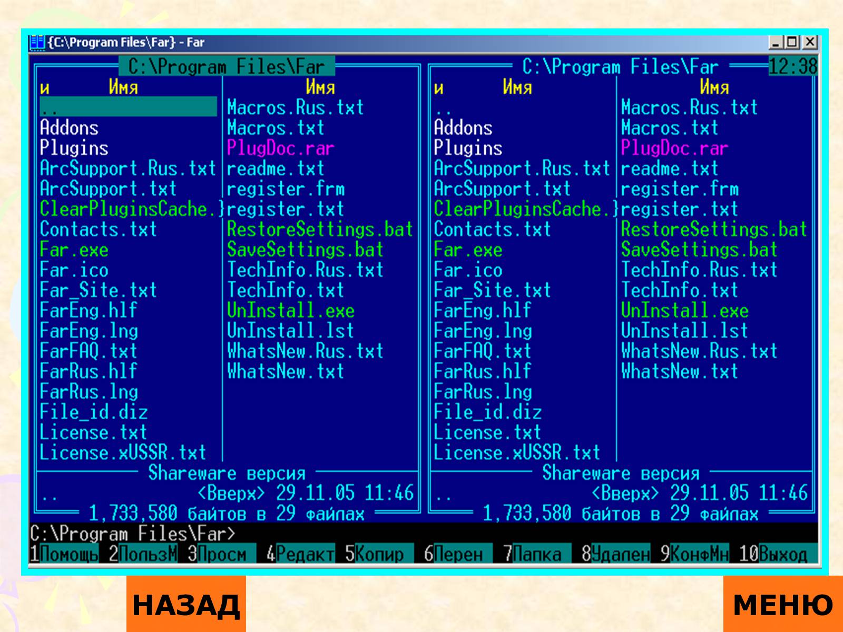This screenshot has height=632, width=843.
Task: Select highlighted '..' entry in left panel
Action: (128, 107)
